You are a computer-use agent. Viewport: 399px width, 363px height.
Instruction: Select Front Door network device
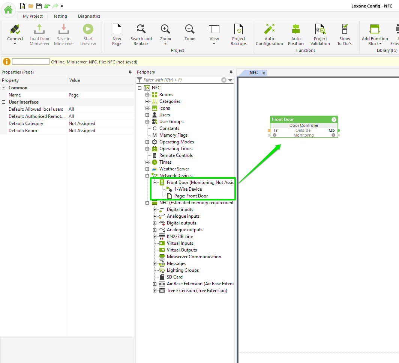point(200,182)
